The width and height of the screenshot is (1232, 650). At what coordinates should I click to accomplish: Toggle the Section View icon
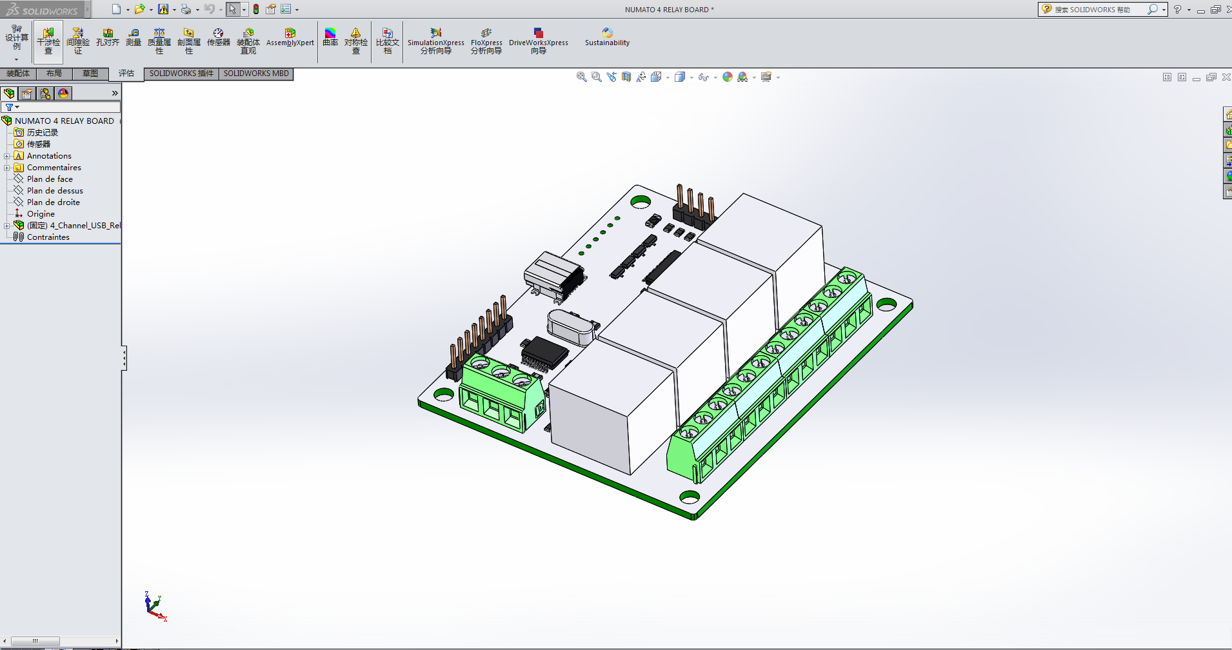coord(626,77)
